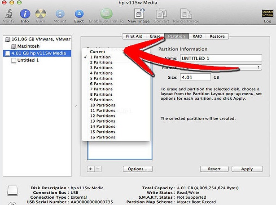Image resolution: width=276 pixels, height=205 pixels.
Task: Choose 1 Partition layout
Action: click(116, 57)
